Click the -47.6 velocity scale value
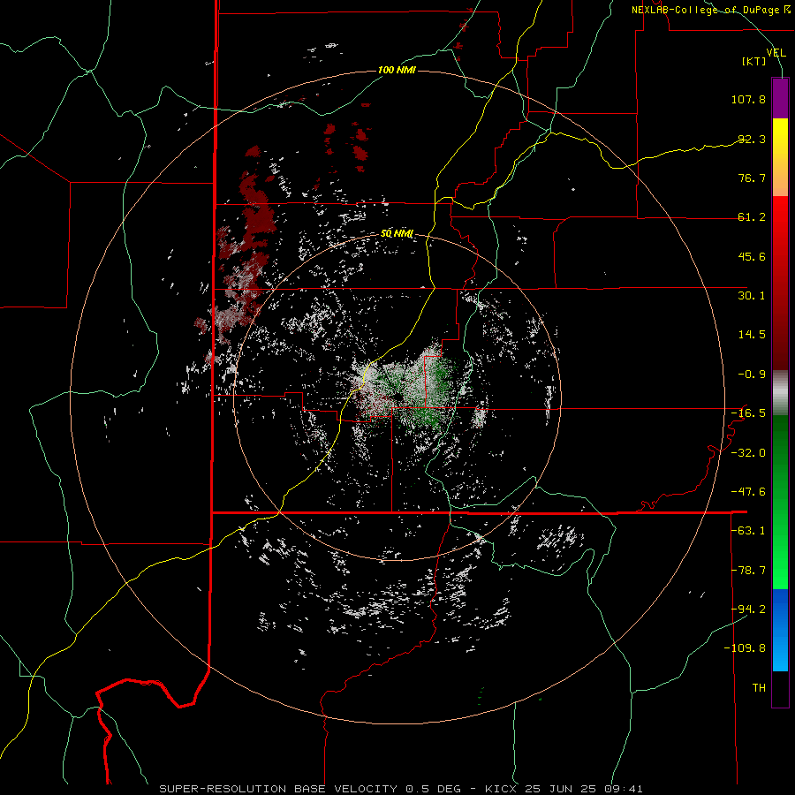The height and width of the screenshot is (795, 795). pyautogui.click(x=748, y=492)
